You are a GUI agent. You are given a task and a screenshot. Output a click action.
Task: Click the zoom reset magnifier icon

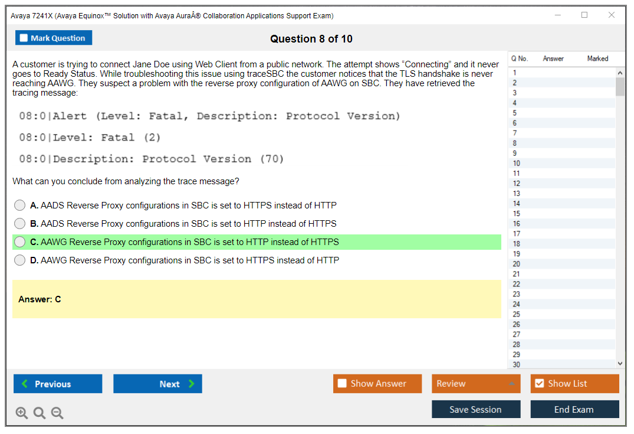click(x=40, y=413)
